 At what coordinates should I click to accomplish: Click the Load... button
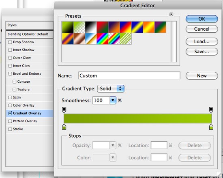pyautogui.click(x=202, y=42)
